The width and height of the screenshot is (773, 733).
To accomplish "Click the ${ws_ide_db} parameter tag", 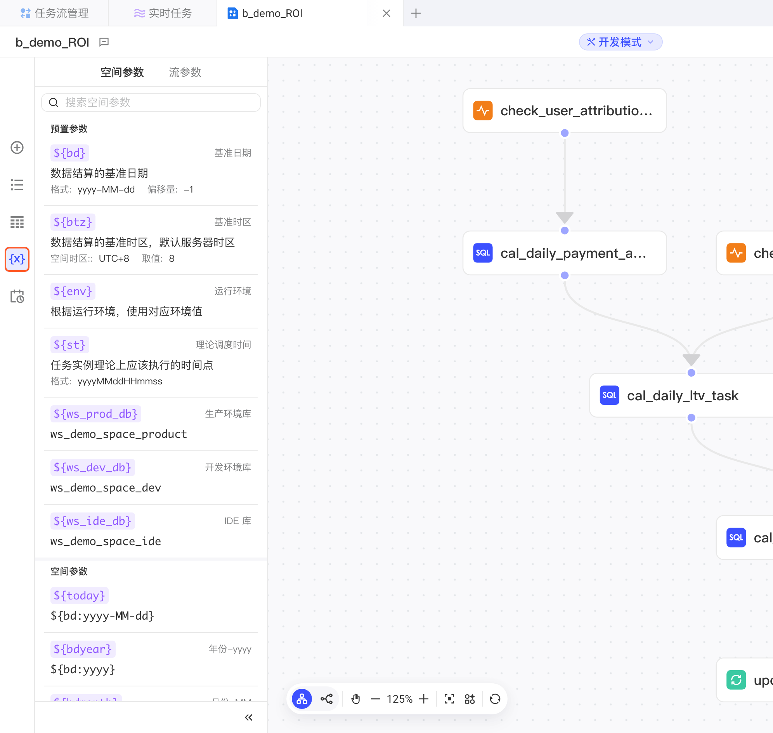I will (93, 521).
